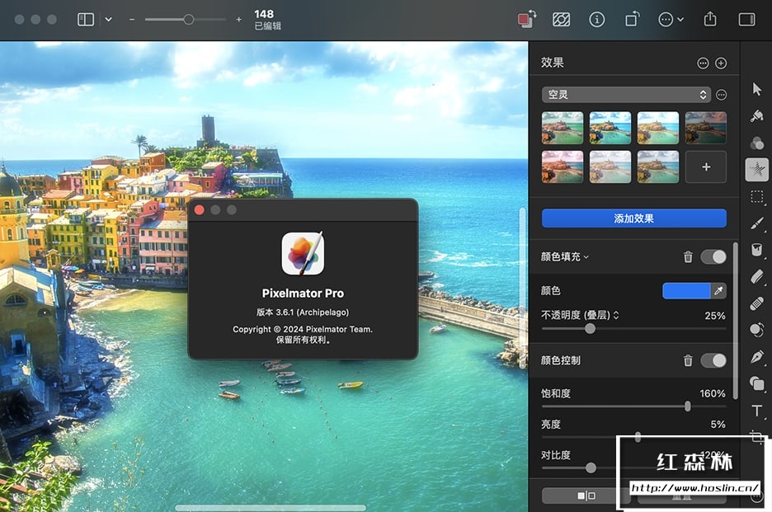The width and height of the screenshot is (772, 512).
Task: Click the ML Enhance toolbar icon
Action: click(x=562, y=20)
